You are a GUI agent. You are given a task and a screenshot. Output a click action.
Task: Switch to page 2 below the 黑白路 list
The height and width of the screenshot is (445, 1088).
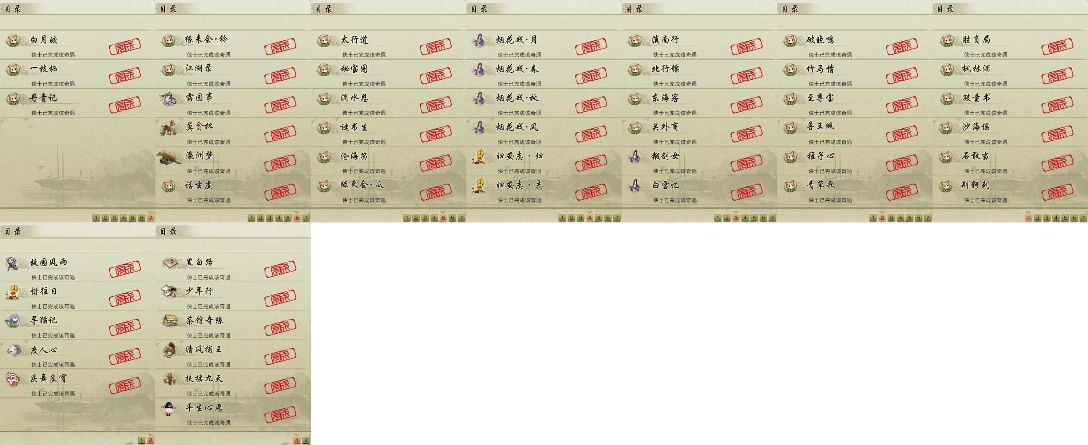(306, 440)
